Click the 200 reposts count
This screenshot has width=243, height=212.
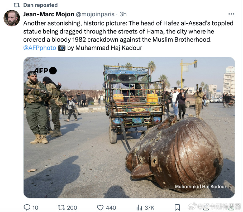pyautogui.click(x=72, y=208)
